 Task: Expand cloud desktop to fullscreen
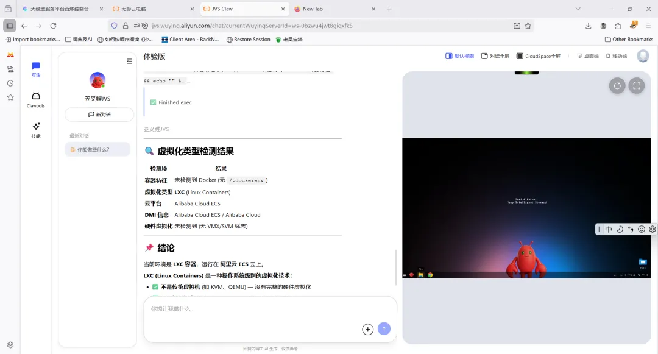point(637,86)
